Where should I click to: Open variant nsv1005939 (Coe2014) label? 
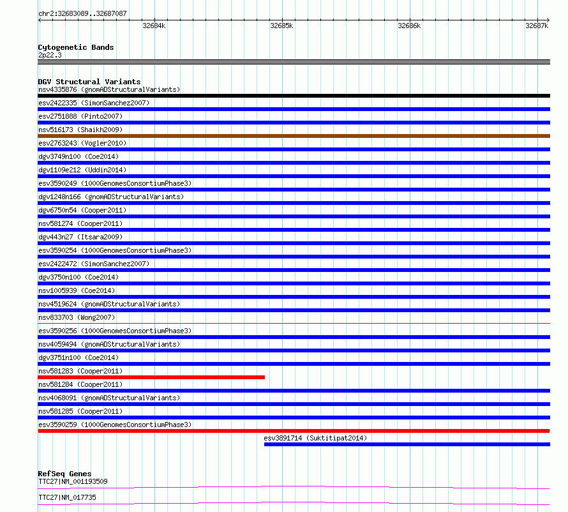click(77, 290)
